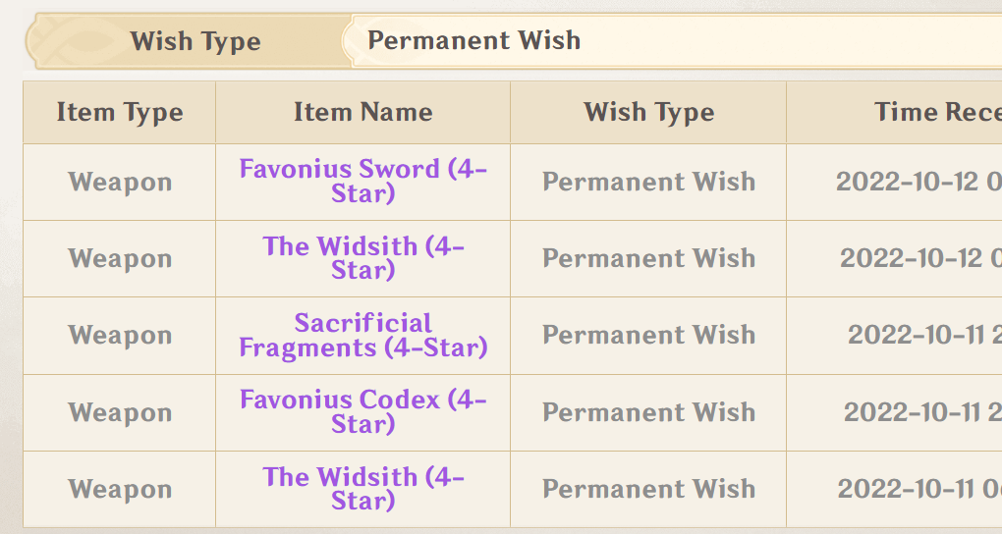Viewport: 1002px width, 534px height.
Task: Select Permanent Wish cell in Favonius Codex row
Action: (648, 412)
